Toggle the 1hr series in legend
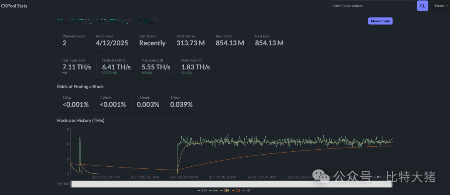 225,190
